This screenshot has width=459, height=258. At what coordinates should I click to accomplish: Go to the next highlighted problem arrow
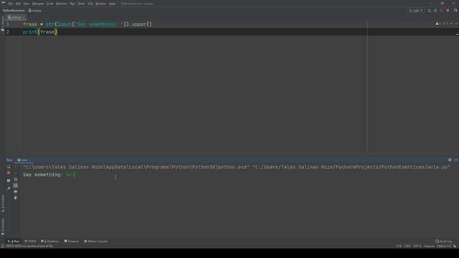click(456, 24)
